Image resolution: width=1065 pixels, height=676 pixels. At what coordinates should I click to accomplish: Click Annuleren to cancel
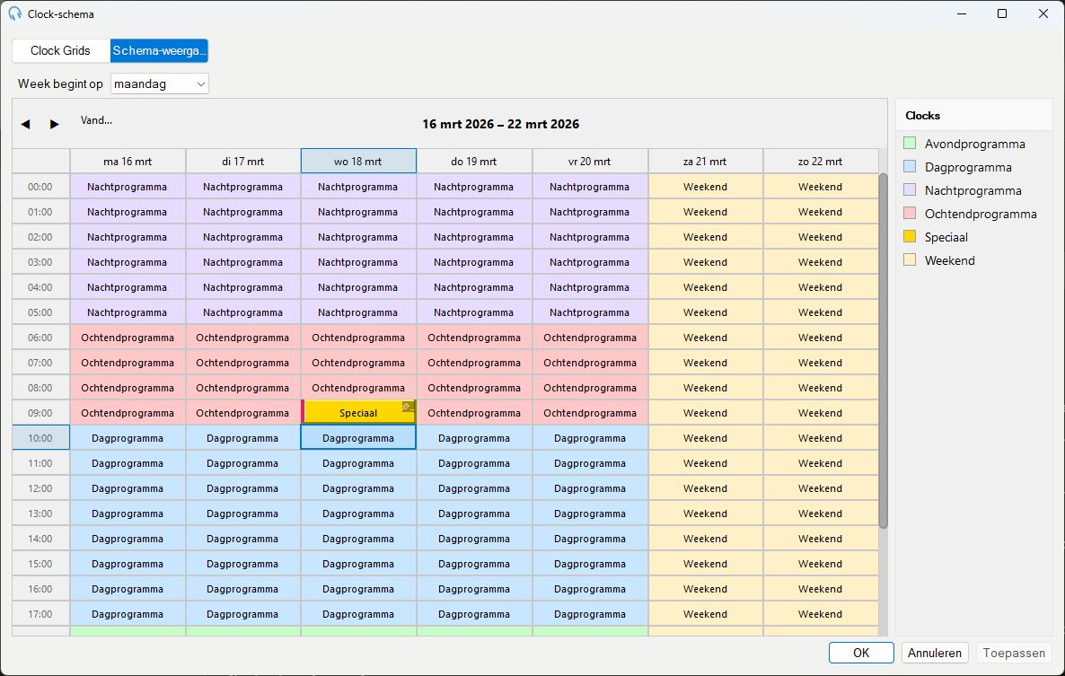click(x=935, y=653)
